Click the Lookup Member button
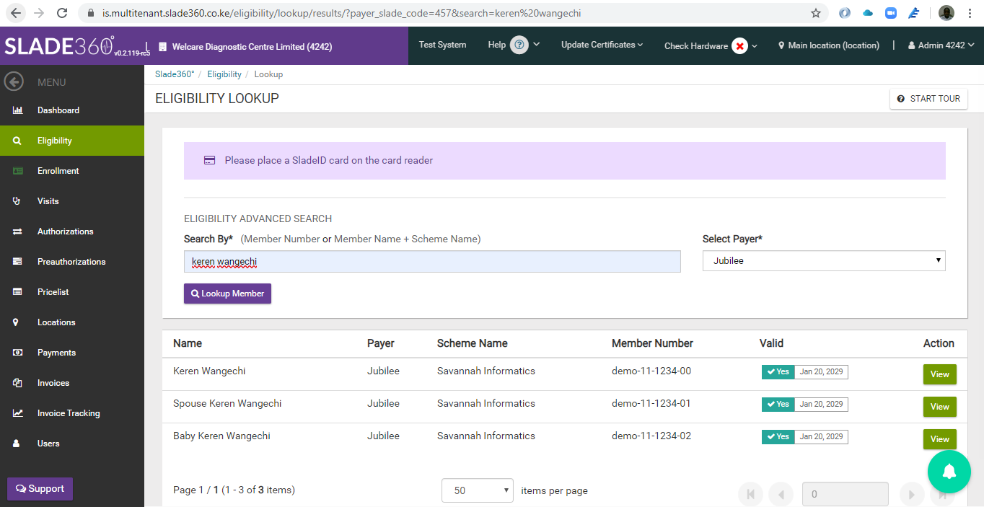 227,294
